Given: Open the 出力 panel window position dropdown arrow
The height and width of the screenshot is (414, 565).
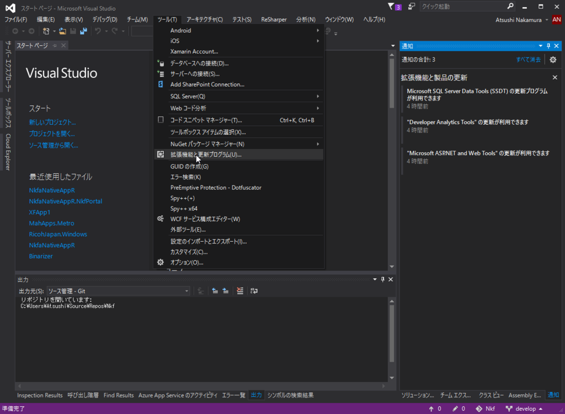Looking at the screenshot, I should pos(375,279).
